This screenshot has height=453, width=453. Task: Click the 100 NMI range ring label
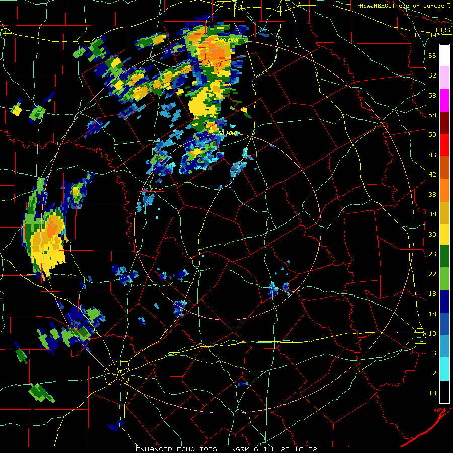tap(228, 40)
